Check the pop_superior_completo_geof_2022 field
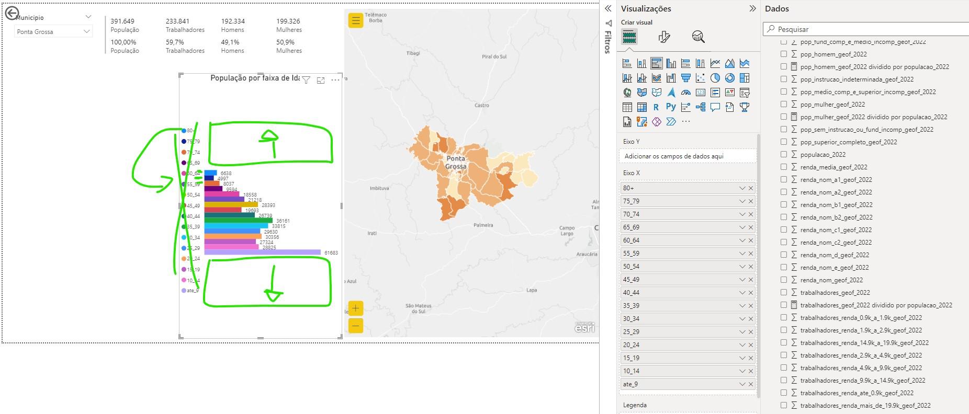969x414 pixels. [784, 142]
